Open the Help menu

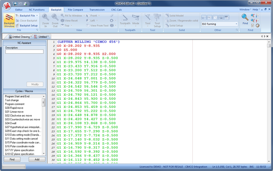click(256, 9)
